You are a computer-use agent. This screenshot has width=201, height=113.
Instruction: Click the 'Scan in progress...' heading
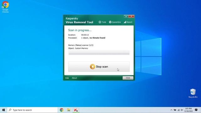pyautogui.click(x=80, y=30)
